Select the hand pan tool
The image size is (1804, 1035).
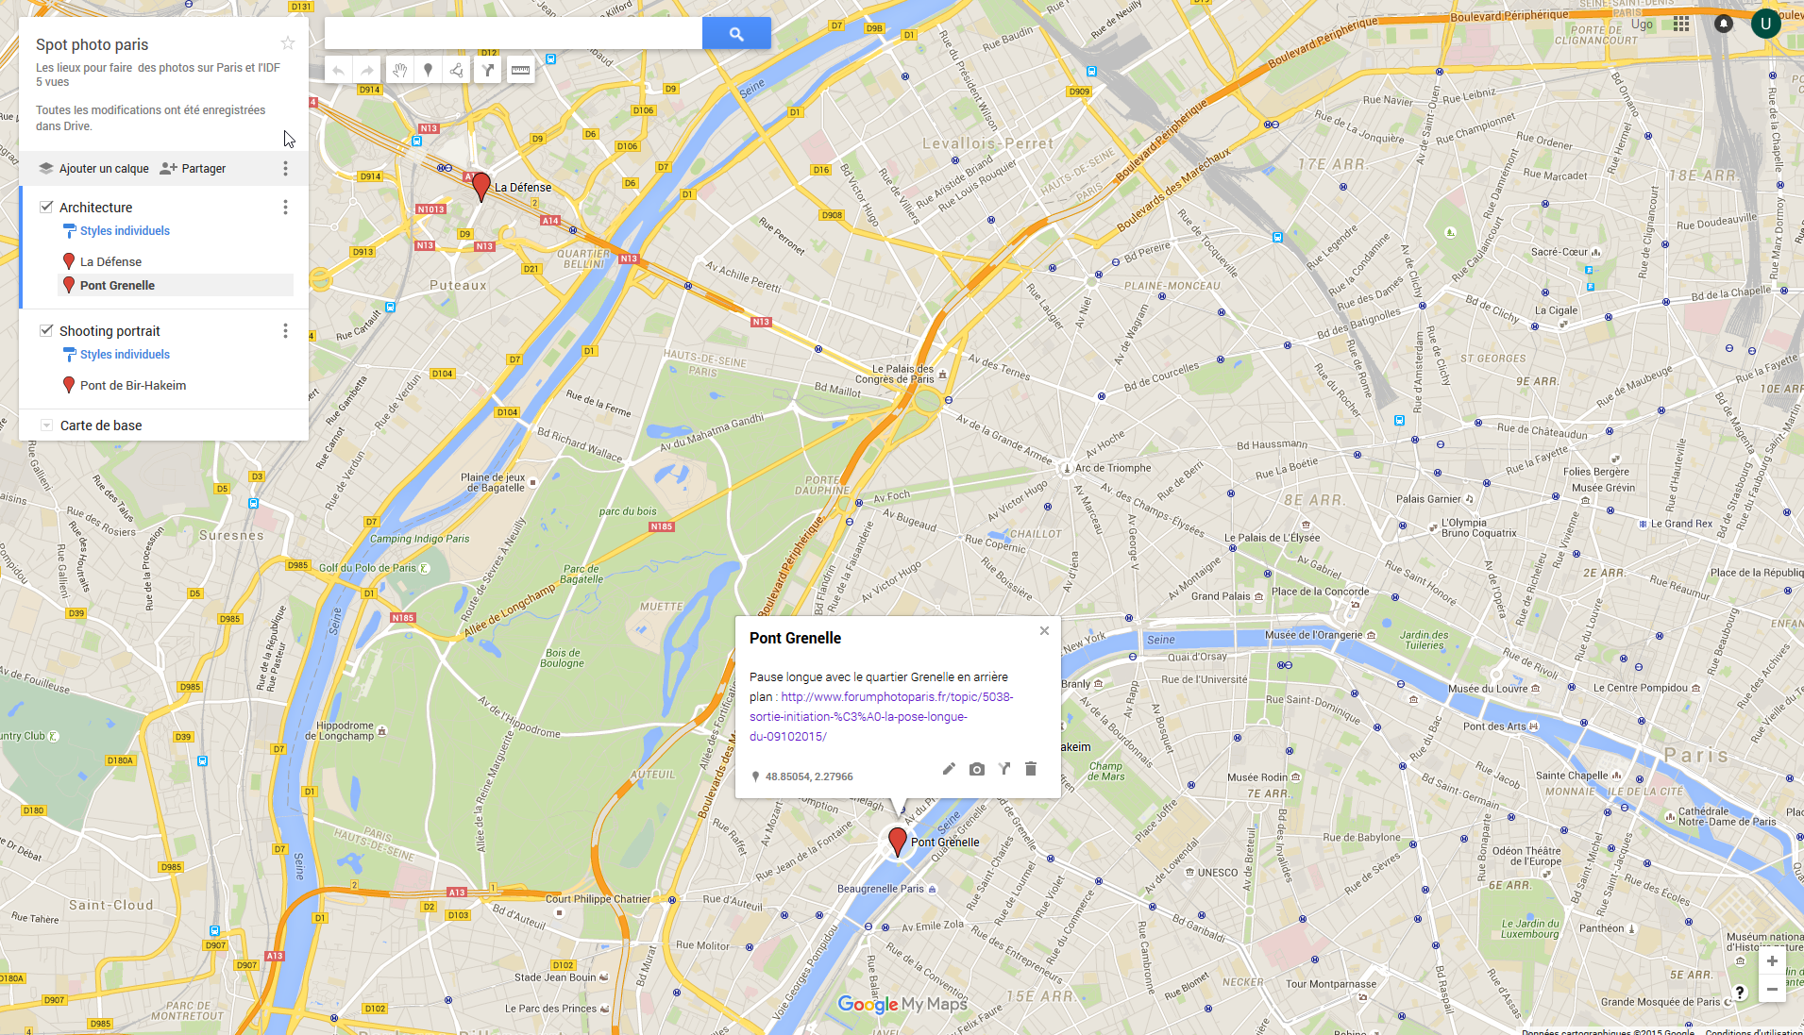[399, 70]
